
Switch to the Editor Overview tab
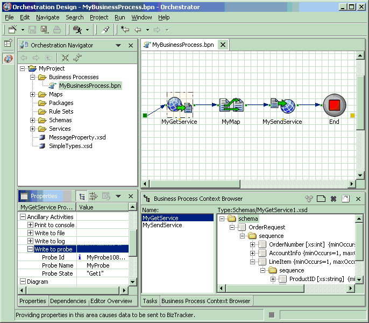coord(111,301)
